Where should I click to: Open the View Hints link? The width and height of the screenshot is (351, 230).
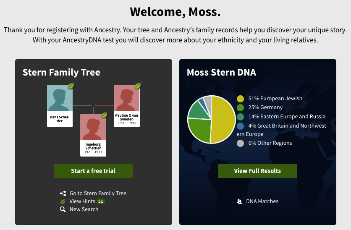pos(82,201)
